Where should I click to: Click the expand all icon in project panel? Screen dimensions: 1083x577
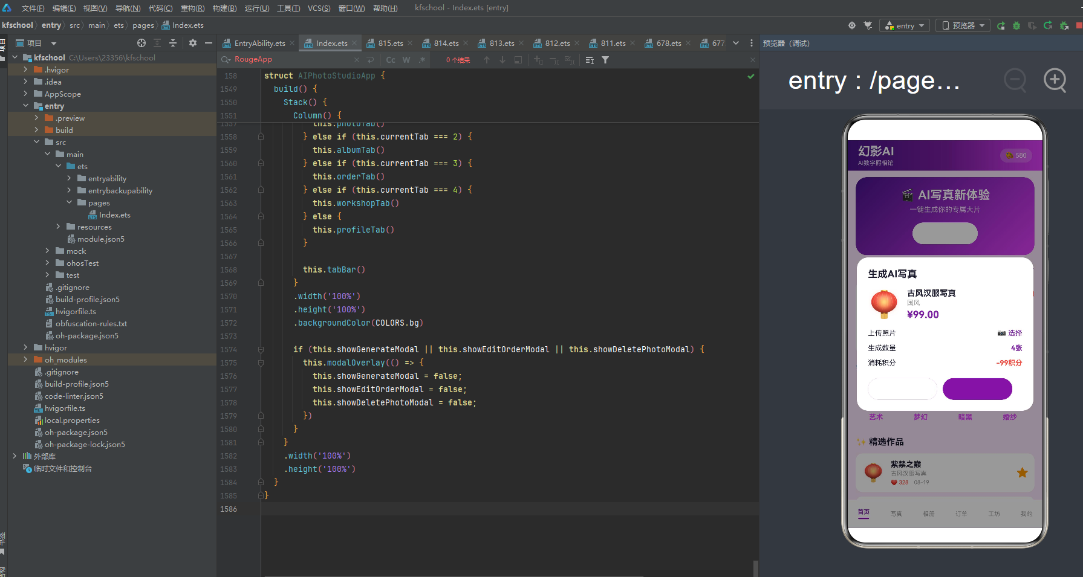click(157, 43)
